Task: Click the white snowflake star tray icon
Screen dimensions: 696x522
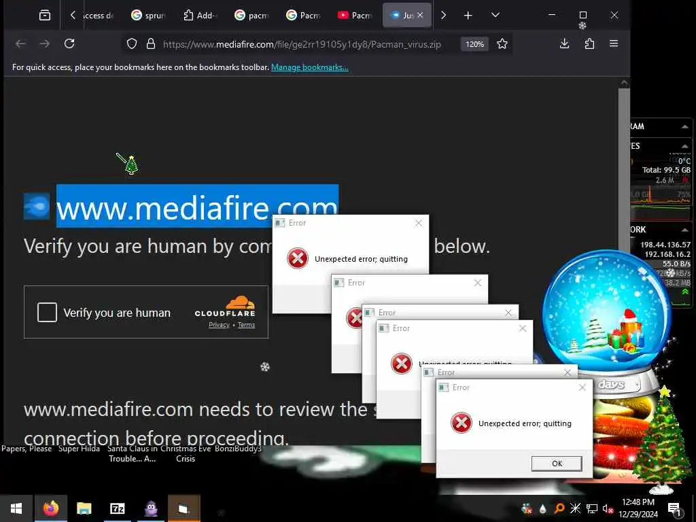Action: [575, 508]
